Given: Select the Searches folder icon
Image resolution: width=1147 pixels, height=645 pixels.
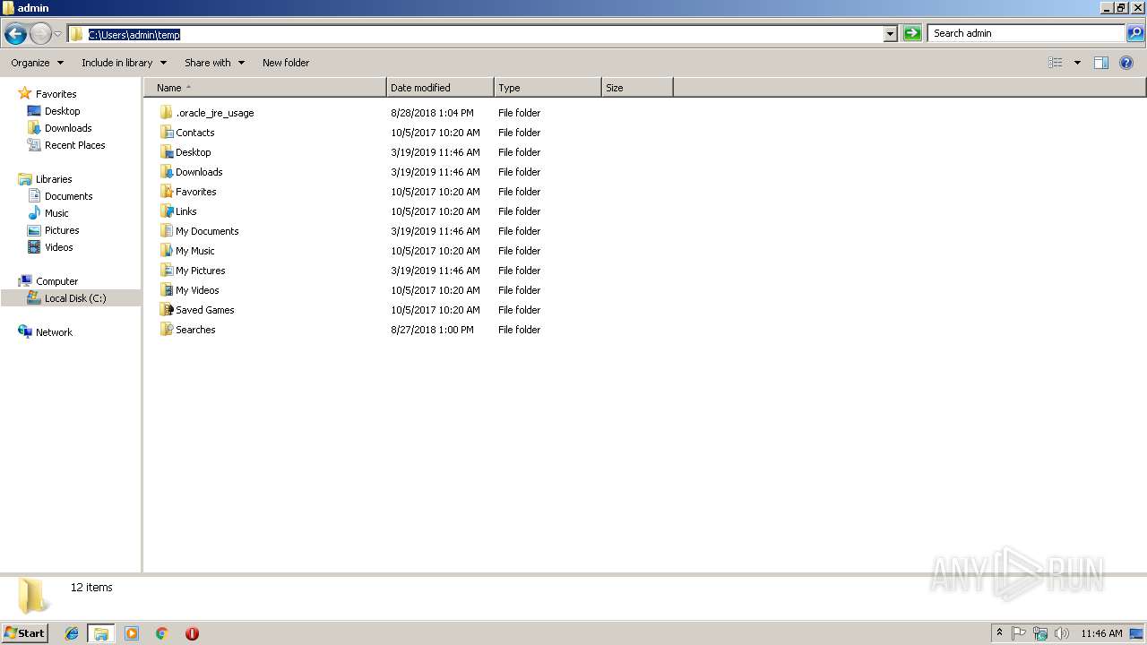Looking at the screenshot, I should point(166,330).
